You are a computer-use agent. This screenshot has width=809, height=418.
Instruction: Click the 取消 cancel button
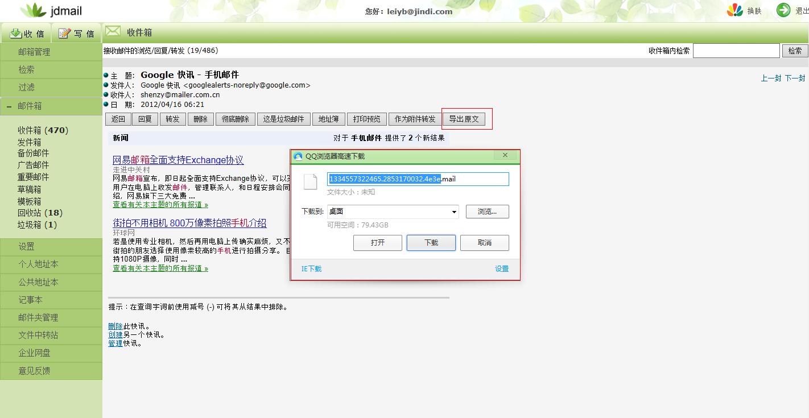coord(485,243)
